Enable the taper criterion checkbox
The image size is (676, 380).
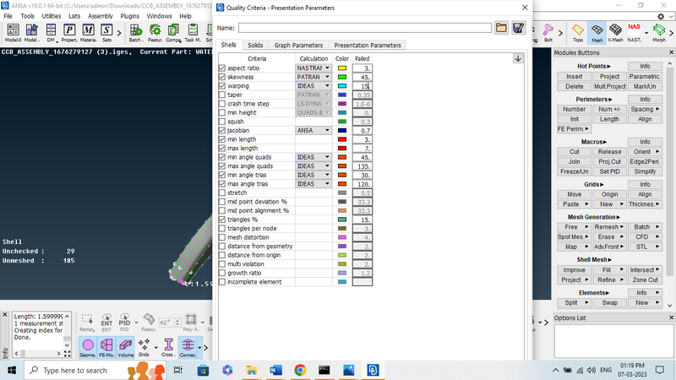click(x=222, y=95)
